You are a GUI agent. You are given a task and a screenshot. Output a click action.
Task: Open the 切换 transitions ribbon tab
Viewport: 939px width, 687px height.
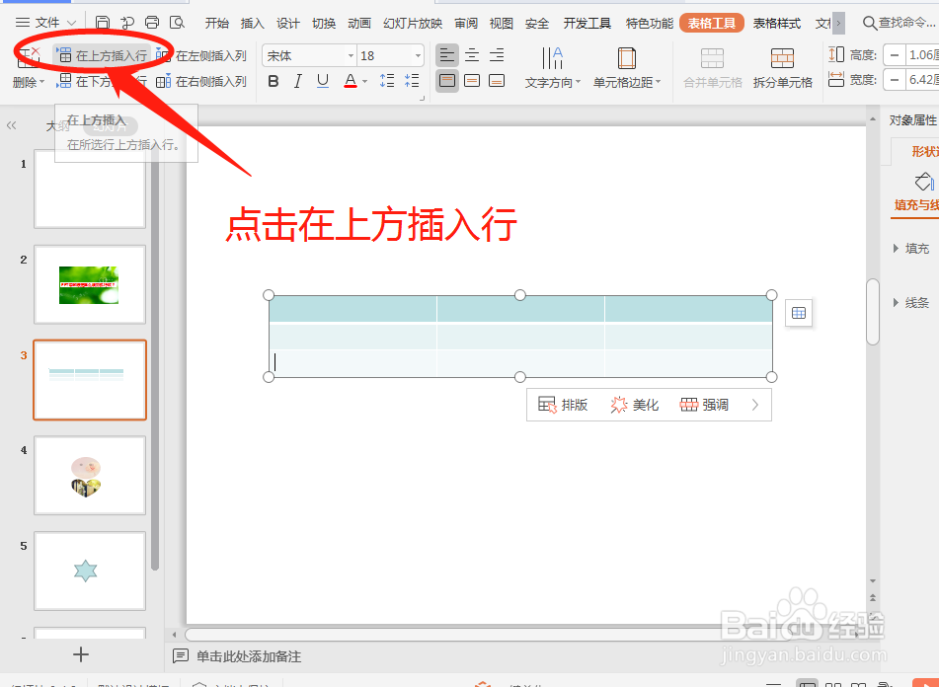[x=324, y=24]
